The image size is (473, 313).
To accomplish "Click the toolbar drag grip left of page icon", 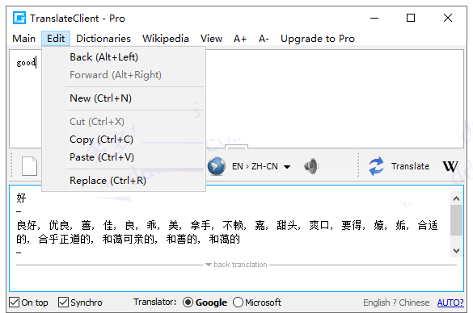I will click(11, 165).
